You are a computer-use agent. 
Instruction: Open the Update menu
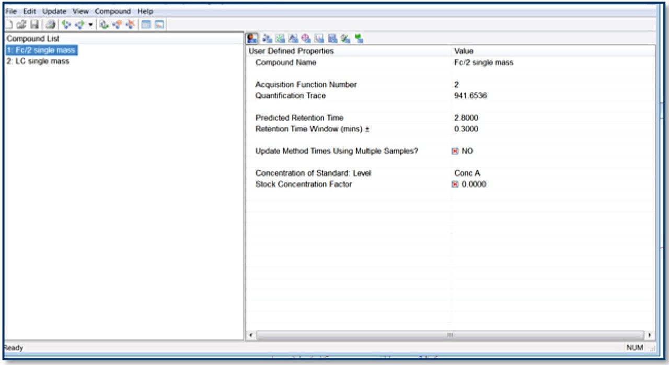[54, 11]
